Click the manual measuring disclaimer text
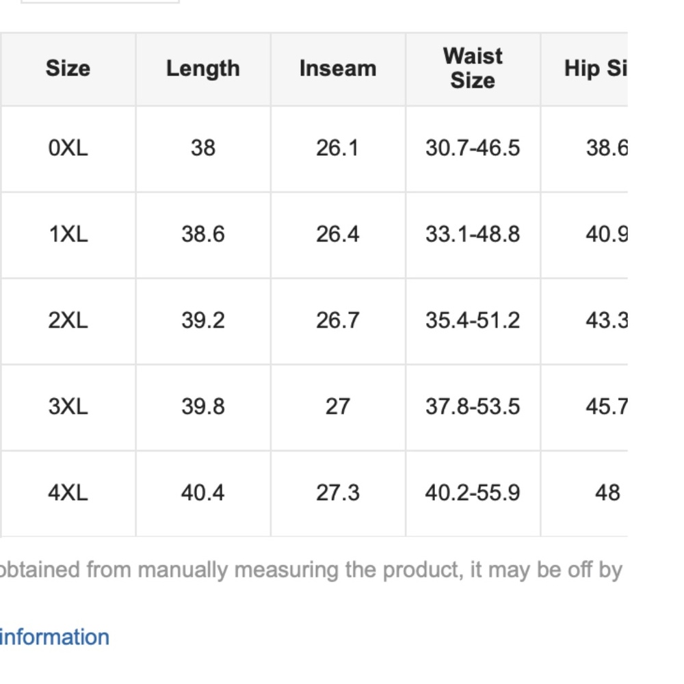 tap(311, 570)
